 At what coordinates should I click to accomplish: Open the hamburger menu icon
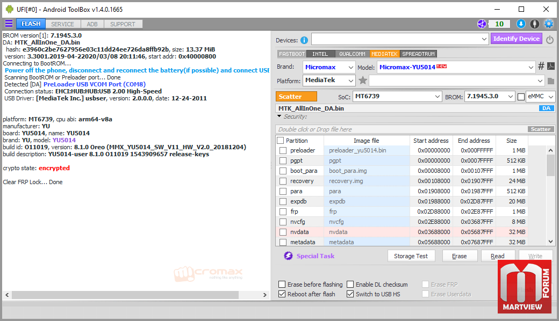tap(9, 24)
